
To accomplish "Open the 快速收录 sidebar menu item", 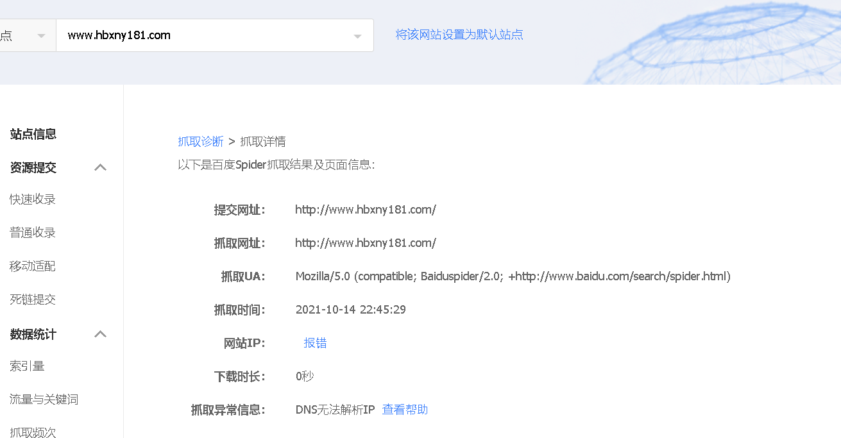I will [32, 199].
